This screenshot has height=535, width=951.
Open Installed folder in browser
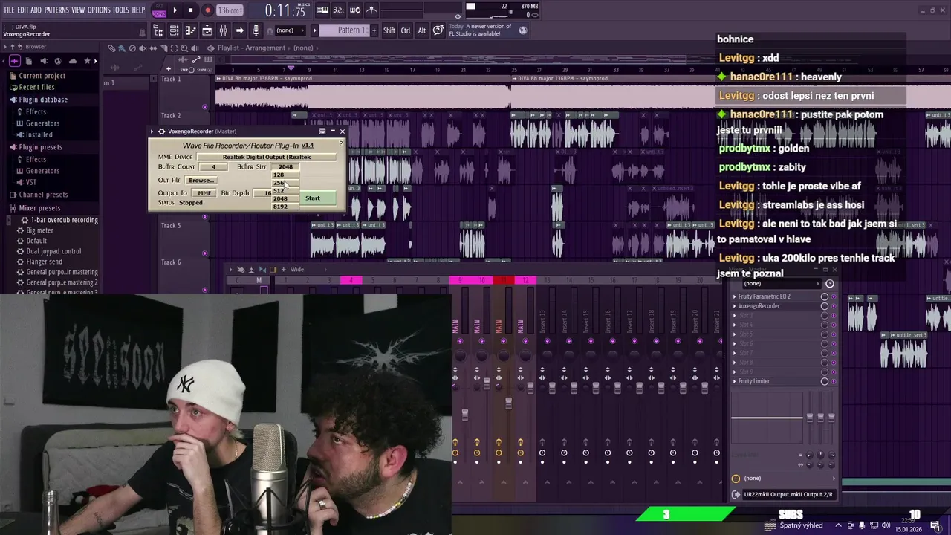(x=39, y=135)
